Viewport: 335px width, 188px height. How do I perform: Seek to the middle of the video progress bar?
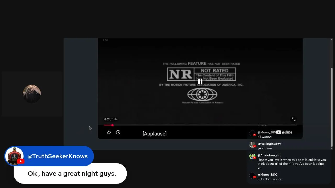(x=200, y=125)
